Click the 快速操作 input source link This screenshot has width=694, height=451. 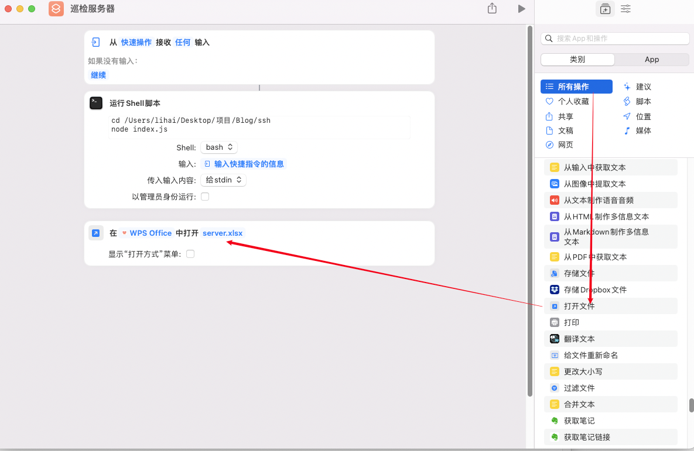(136, 42)
